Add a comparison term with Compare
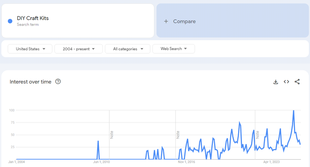 pyautogui.click(x=232, y=21)
